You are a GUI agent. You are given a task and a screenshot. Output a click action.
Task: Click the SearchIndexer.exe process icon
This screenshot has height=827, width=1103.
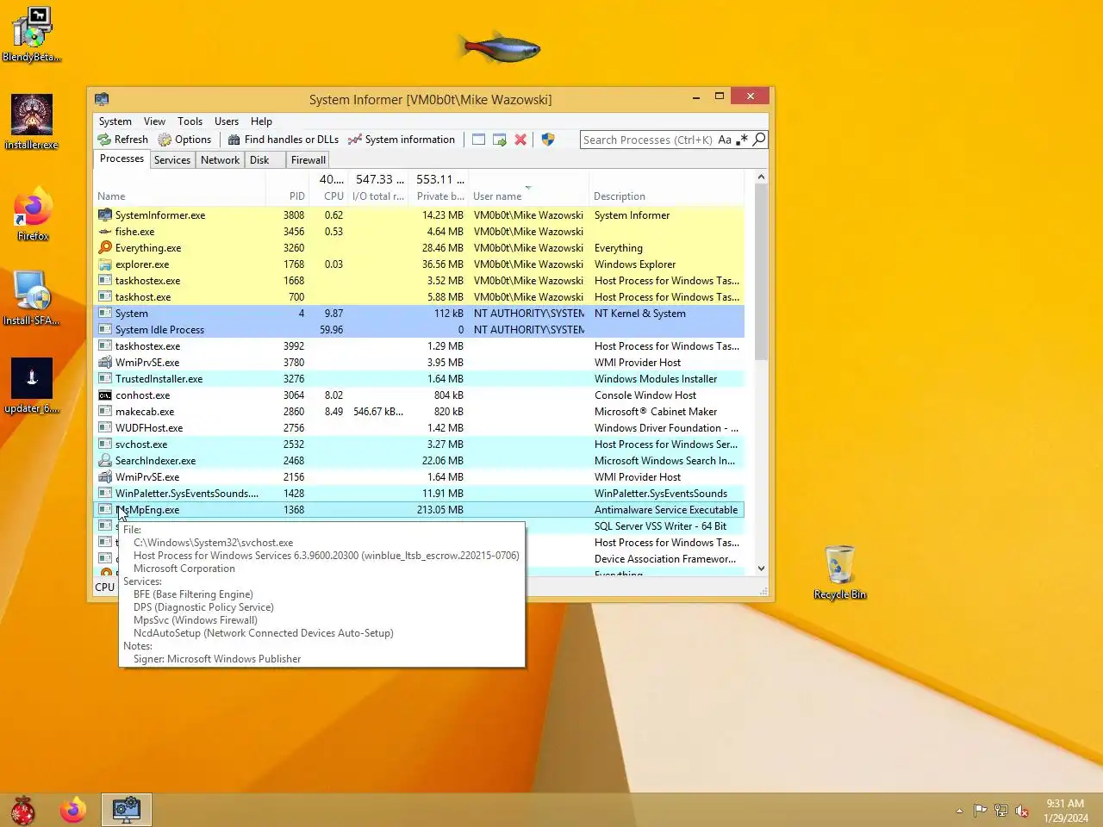(x=105, y=461)
